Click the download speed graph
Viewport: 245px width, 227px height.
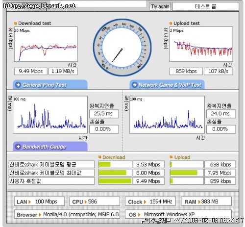[46, 44]
